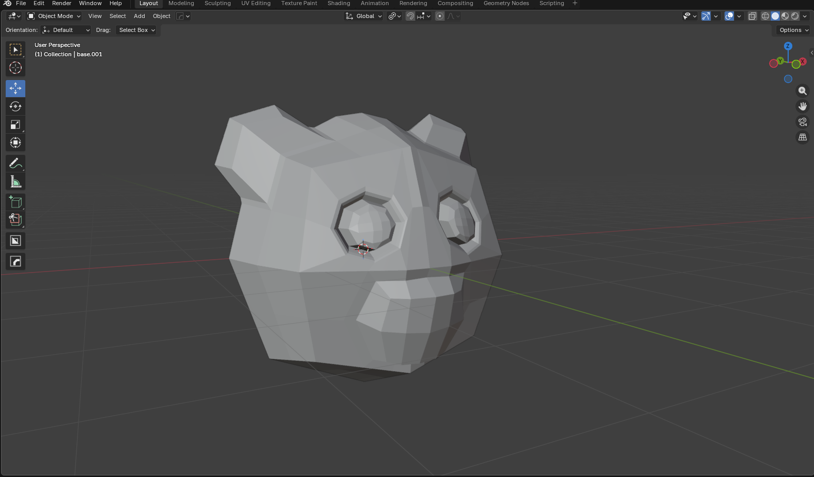This screenshot has height=477, width=814.
Task: Toggle snapping with the magnet icon
Action: [410, 16]
